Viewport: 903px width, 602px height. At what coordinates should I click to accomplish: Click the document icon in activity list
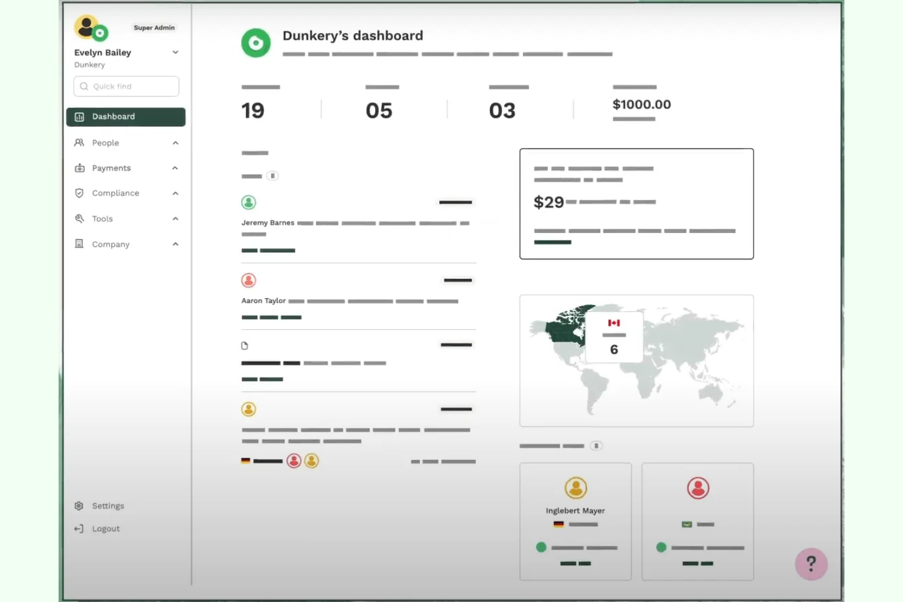coord(245,346)
